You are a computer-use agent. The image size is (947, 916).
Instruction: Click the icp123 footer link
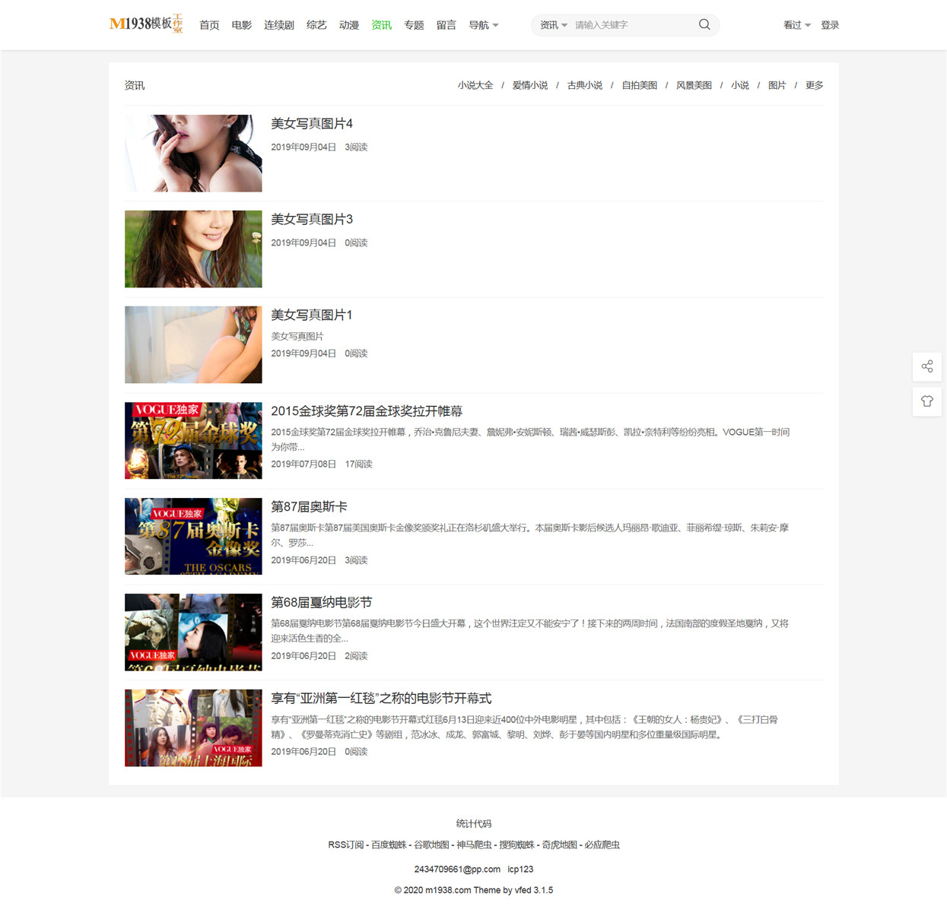coord(520,869)
